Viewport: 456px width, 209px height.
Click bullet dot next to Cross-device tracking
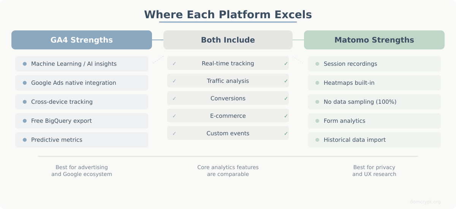pyautogui.click(x=25, y=102)
